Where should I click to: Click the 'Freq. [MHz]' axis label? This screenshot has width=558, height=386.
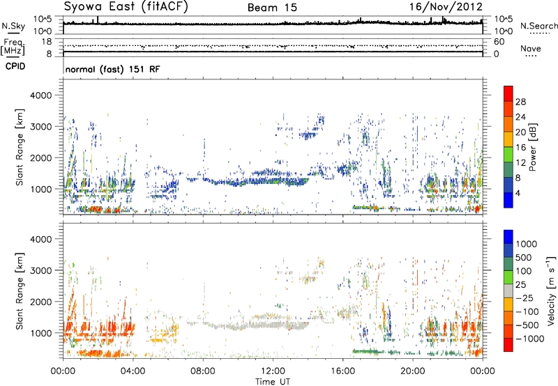tap(13, 47)
